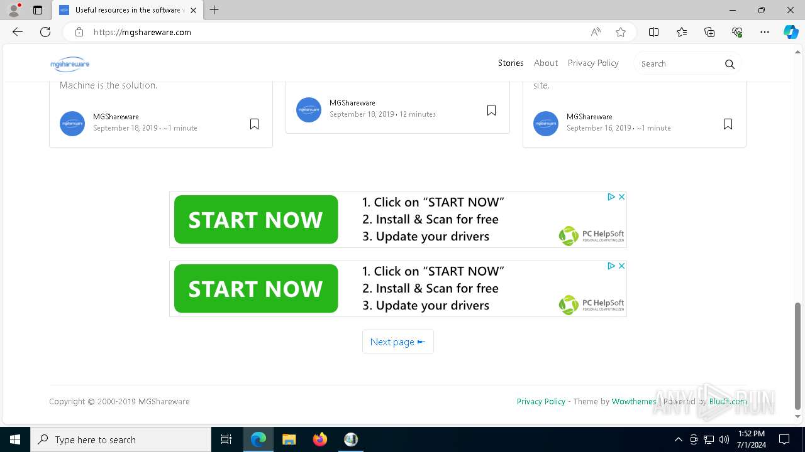The image size is (805, 452).
Task: Add page to favorites star icon
Action: coord(621,32)
